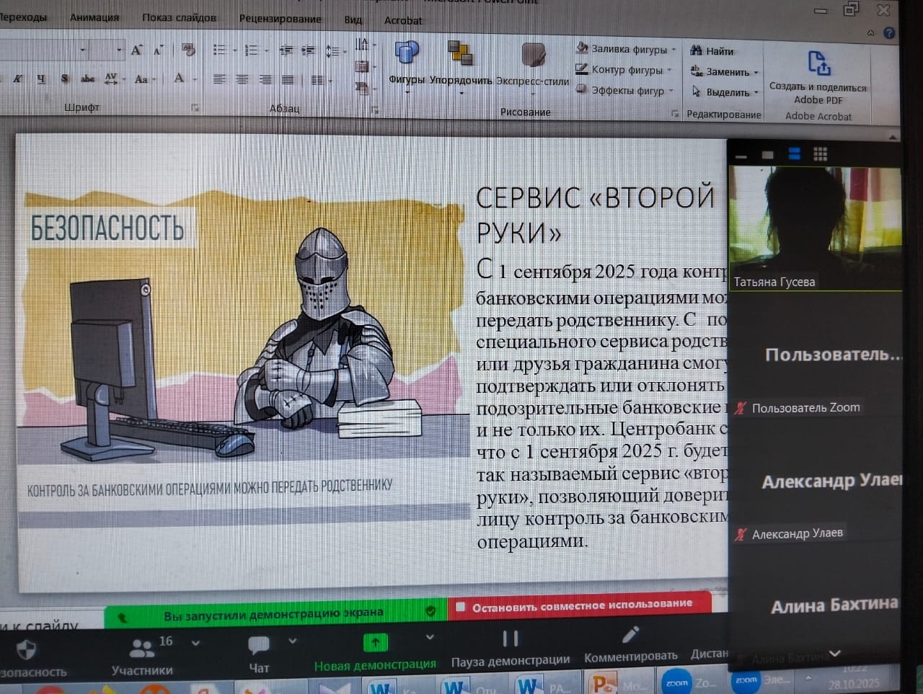The width and height of the screenshot is (923, 694).
Task: Click Комментировать pencil icon in Zoom
Action: pos(630,635)
